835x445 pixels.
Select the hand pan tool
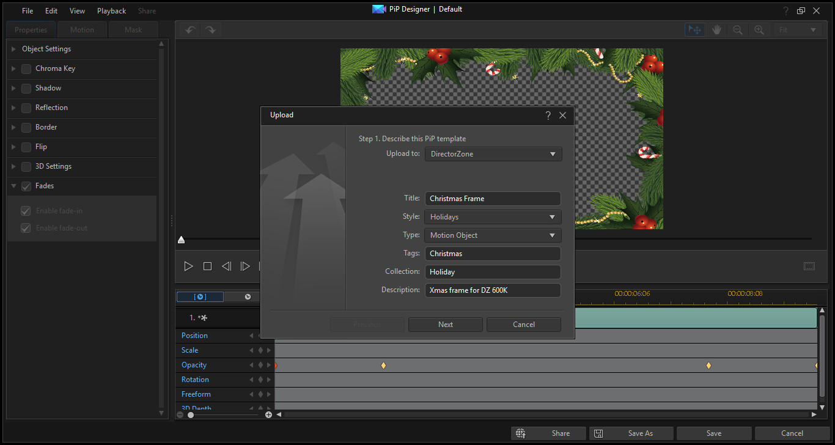coord(716,30)
